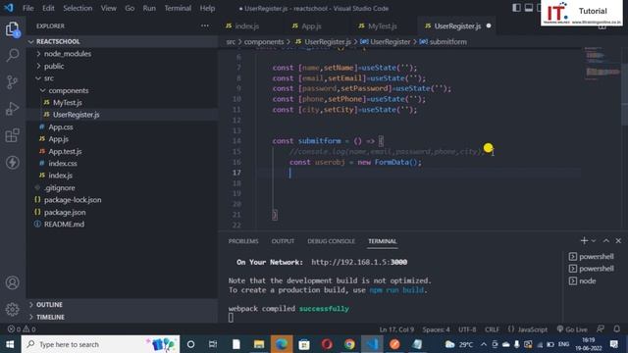
Task: Open Explorer more actions ellipsis
Action: point(205,26)
